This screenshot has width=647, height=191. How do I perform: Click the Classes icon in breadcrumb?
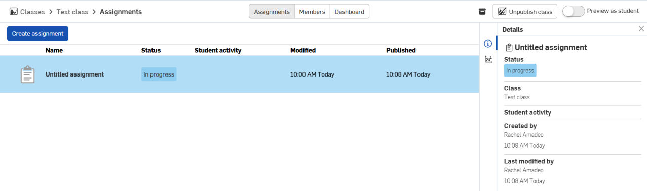[13, 12]
